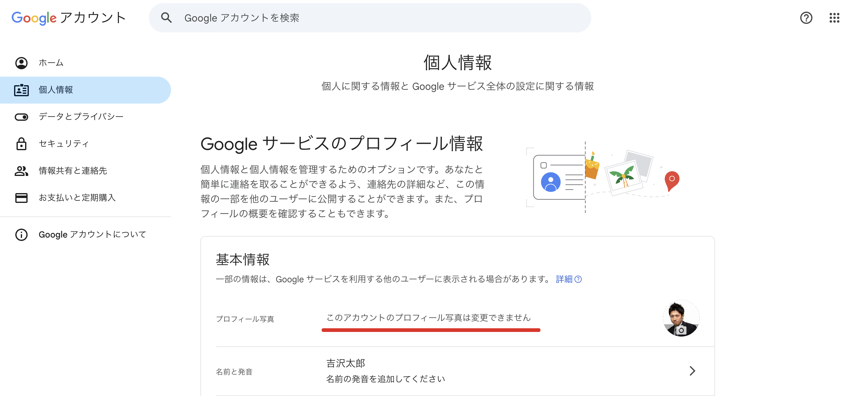848x396 pixels.
Task: Click the Google アカウントについて info icon
Action: [x=21, y=234]
